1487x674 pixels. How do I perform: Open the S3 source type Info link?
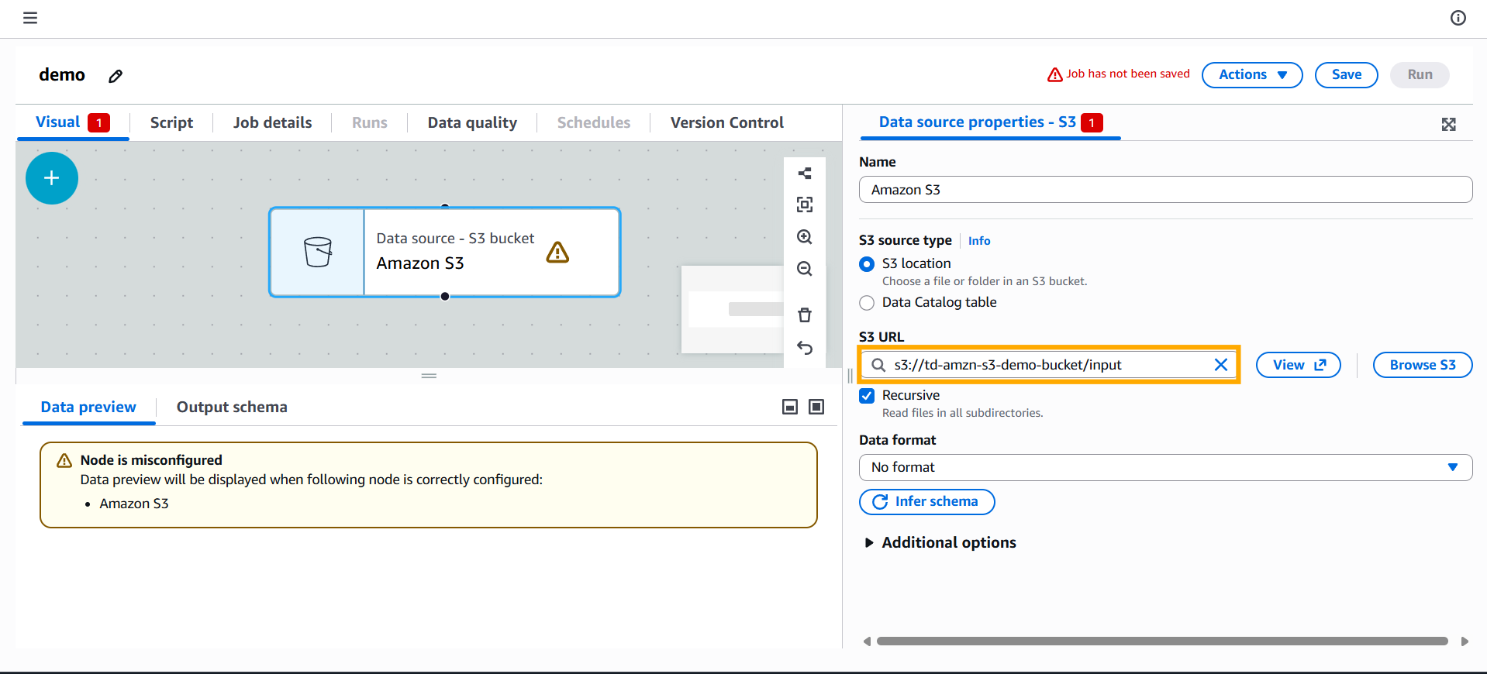pyautogui.click(x=979, y=241)
